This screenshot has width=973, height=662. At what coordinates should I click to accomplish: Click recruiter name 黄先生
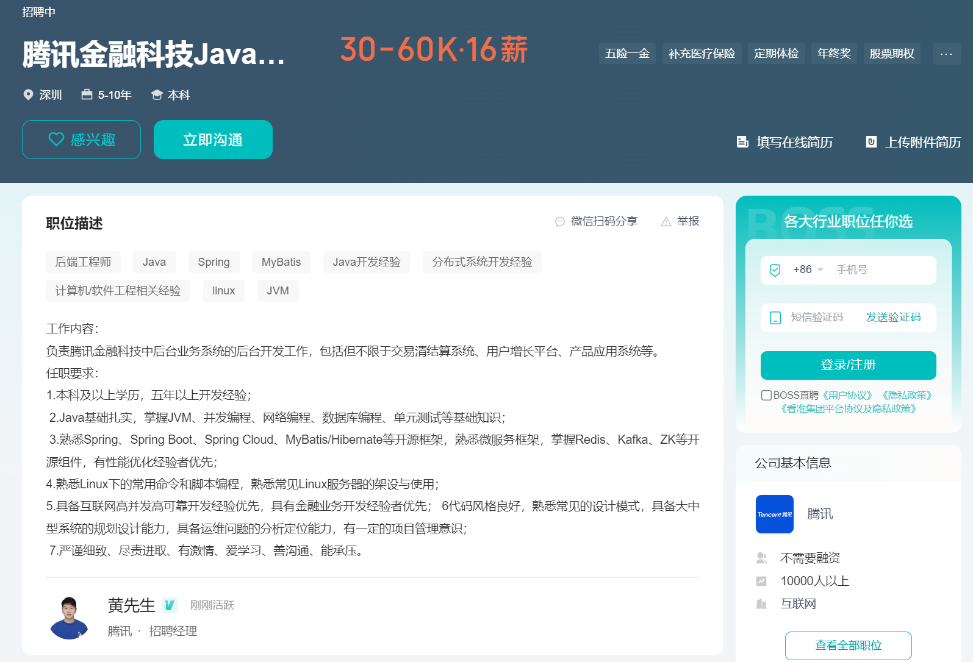(x=131, y=605)
